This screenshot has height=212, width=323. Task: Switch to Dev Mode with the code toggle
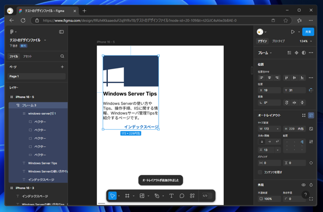(x=207, y=196)
